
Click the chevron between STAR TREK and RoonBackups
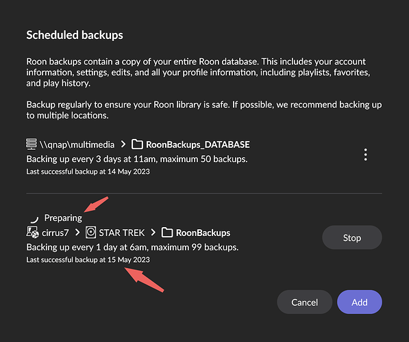point(153,233)
